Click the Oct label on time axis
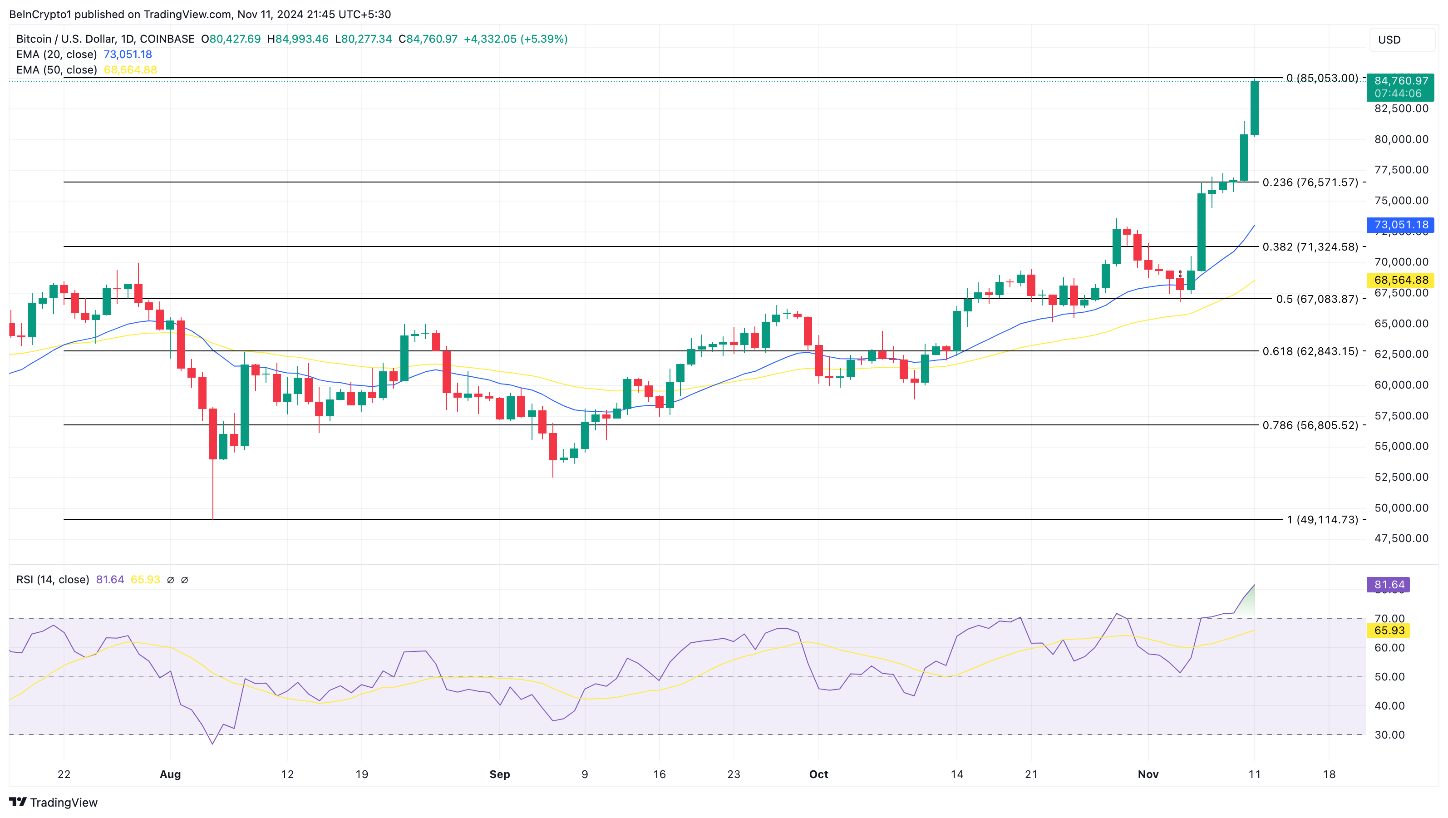The height and width of the screenshot is (818, 1448). [818, 774]
